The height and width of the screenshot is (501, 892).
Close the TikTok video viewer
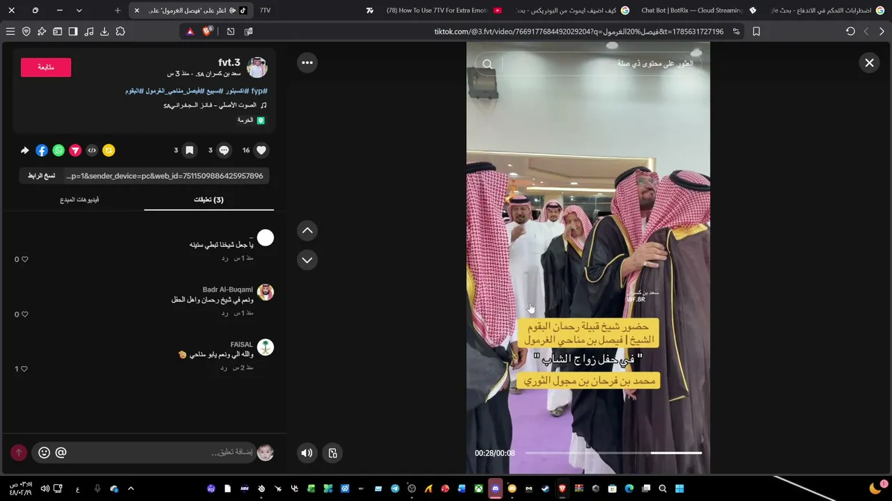pos(870,63)
